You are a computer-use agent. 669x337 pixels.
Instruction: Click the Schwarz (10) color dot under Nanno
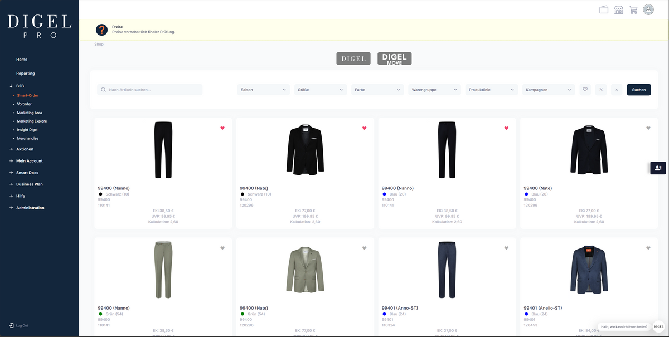coord(100,194)
